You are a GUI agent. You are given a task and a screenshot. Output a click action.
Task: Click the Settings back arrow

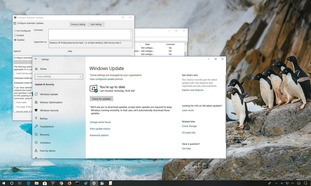(x=36, y=59)
